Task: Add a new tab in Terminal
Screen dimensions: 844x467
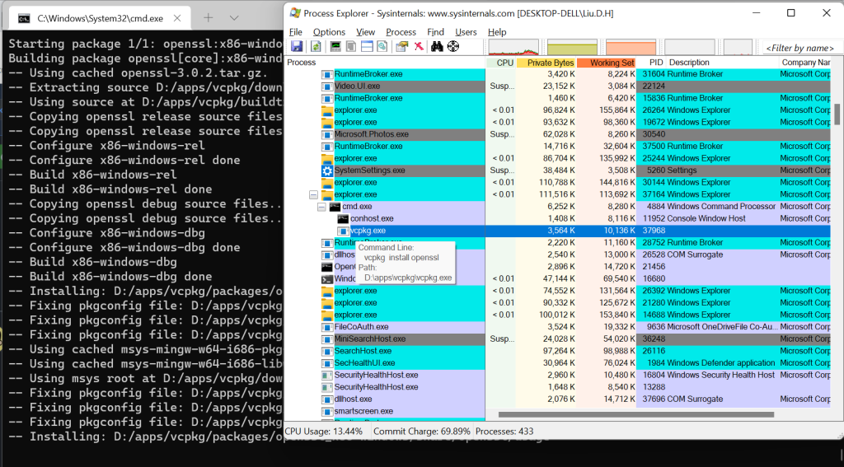Action: pos(209,18)
